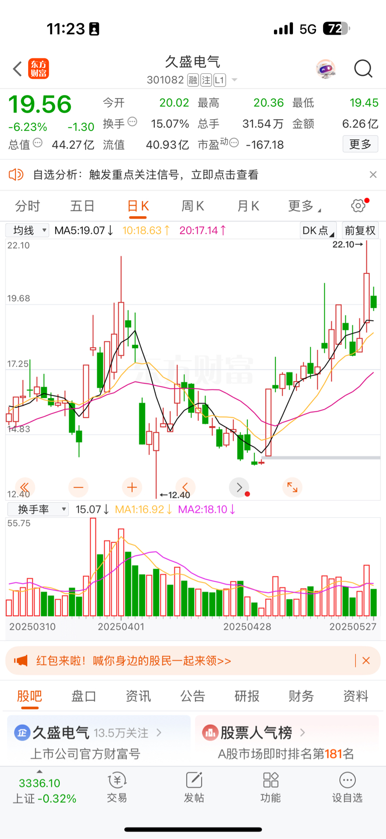Open the 前复权 adjustment selector
Screen dimensions: 386x839
[x=360, y=230]
